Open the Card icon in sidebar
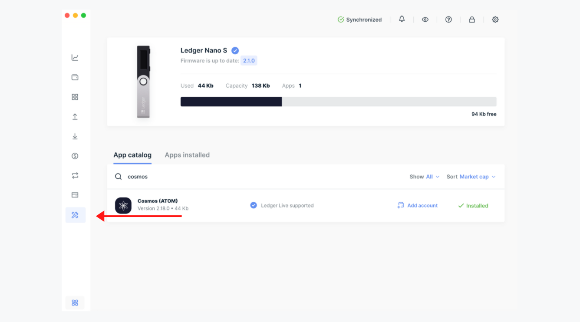This screenshot has width=580, height=322. point(75,195)
